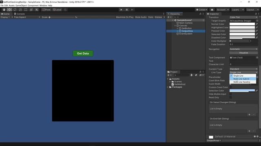Open the Account dropdown
The image size is (261, 146).
pyautogui.click(x=223, y=10)
